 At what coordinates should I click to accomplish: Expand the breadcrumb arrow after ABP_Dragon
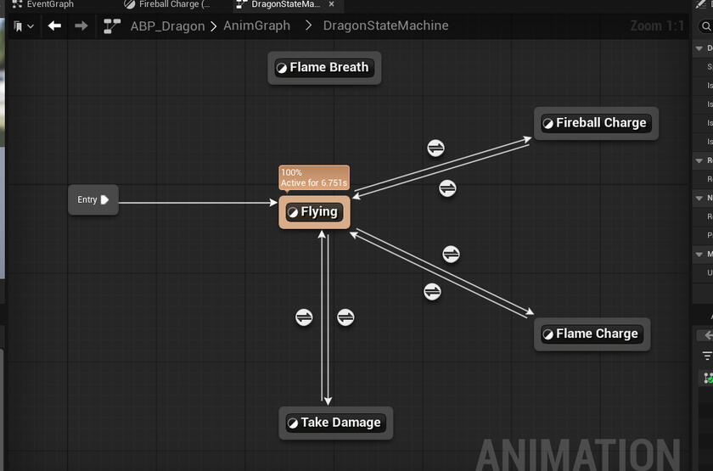click(x=214, y=26)
